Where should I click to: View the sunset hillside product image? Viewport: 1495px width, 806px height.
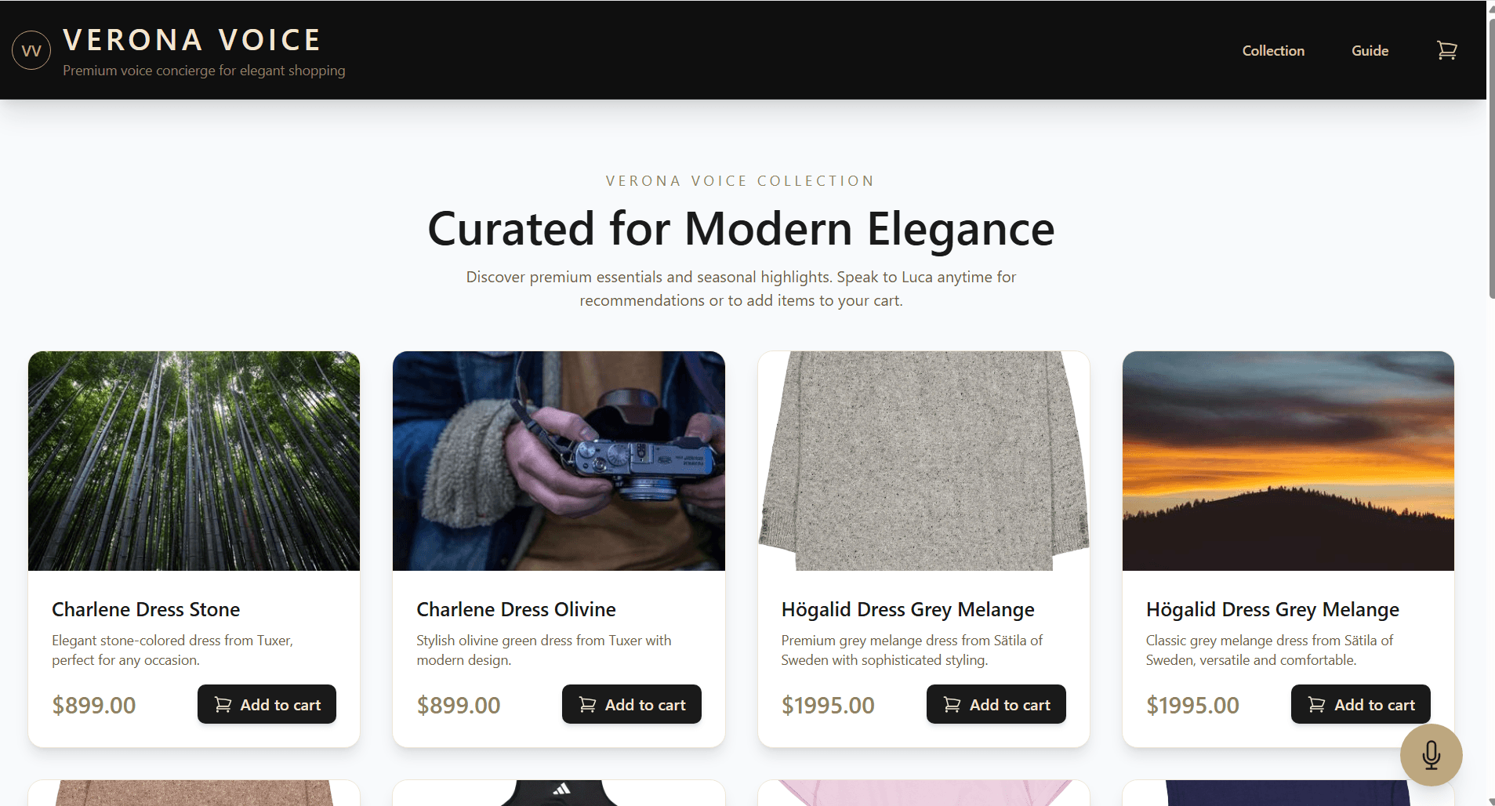(1288, 461)
